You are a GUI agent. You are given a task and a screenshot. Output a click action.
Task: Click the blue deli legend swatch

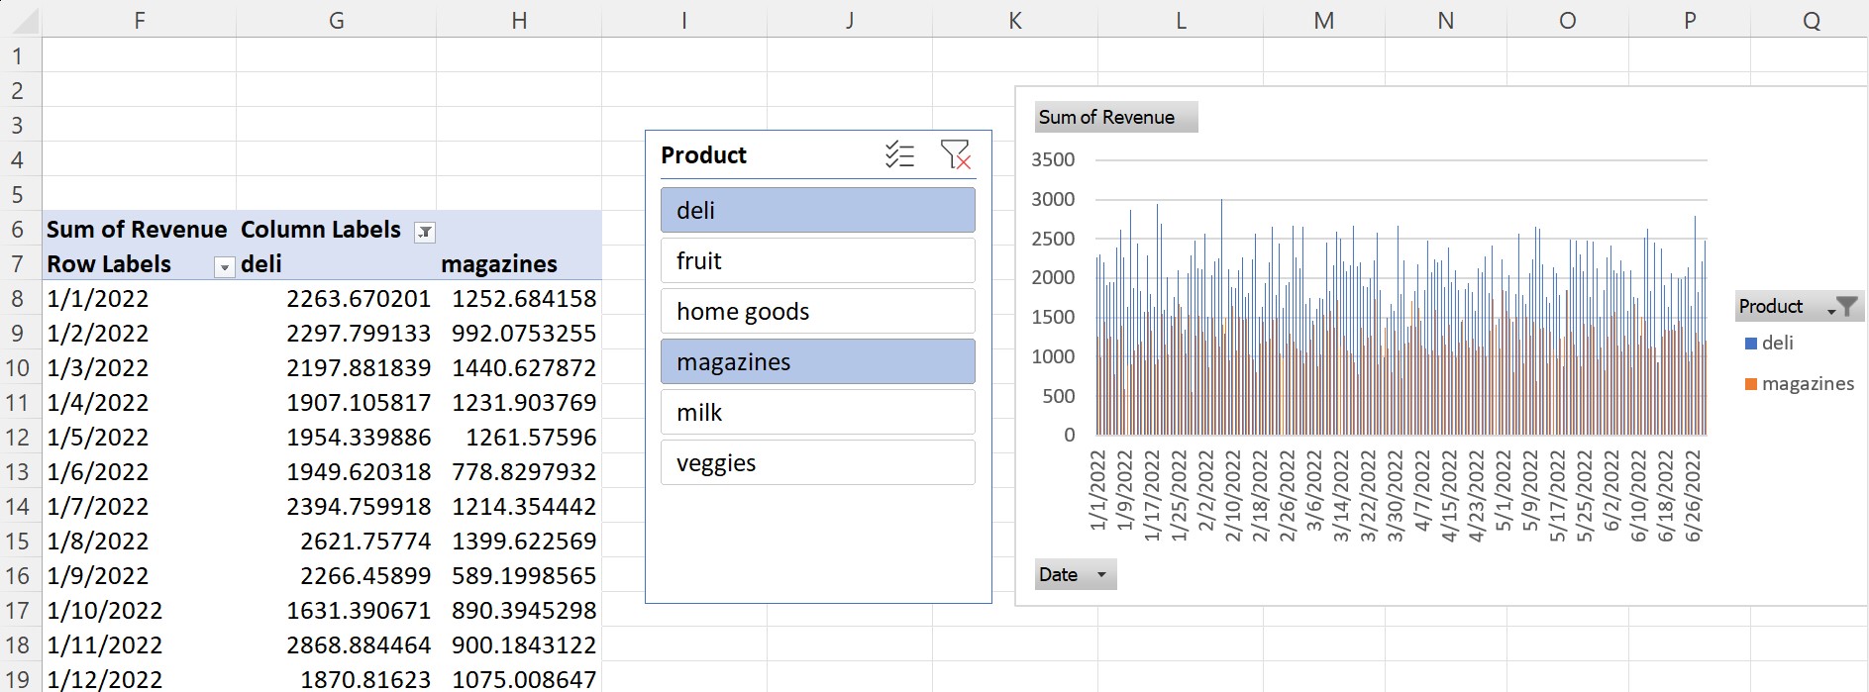click(x=1751, y=344)
